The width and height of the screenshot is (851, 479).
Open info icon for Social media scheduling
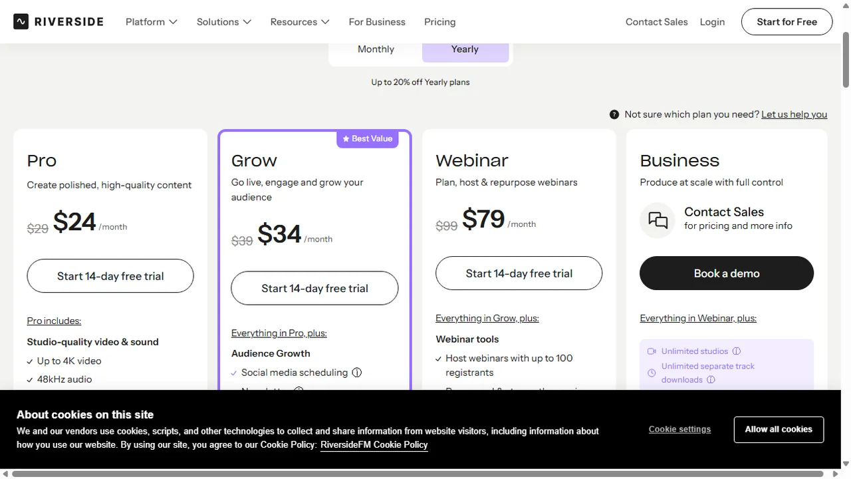tap(357, 373)
